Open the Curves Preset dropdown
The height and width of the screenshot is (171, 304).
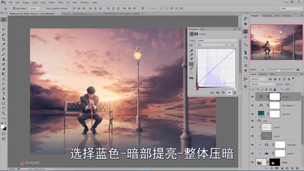(217, 40)
